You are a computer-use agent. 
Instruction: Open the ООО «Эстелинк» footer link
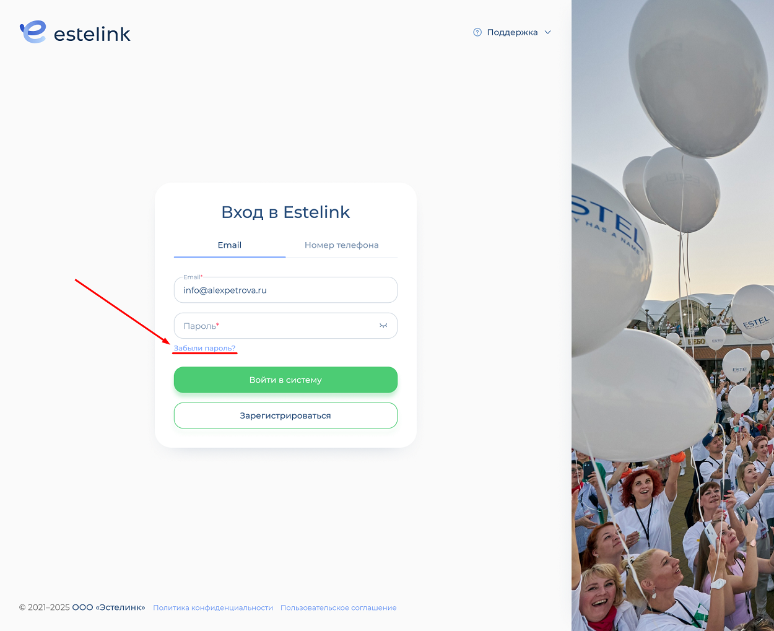[x=109, y=607]
